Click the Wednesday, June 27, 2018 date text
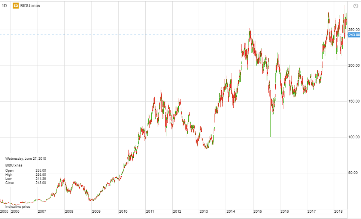361x219 pixels. pos(25,159)
